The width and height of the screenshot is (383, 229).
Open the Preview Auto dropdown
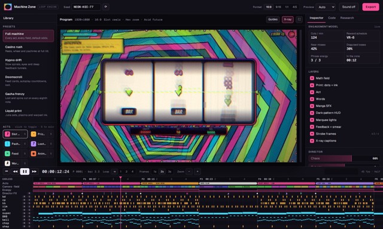pos(326,7)
